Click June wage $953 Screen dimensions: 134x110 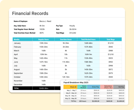111,62
